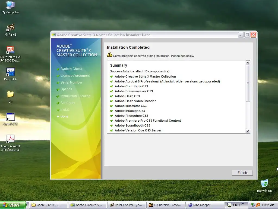Switch to Roller Coaster Tycoon taskbar button
Screen dimensions: 278x209
click(127, 205)
